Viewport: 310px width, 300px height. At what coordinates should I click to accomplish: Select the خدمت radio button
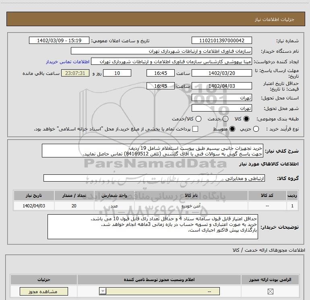[x=225, y=119]
